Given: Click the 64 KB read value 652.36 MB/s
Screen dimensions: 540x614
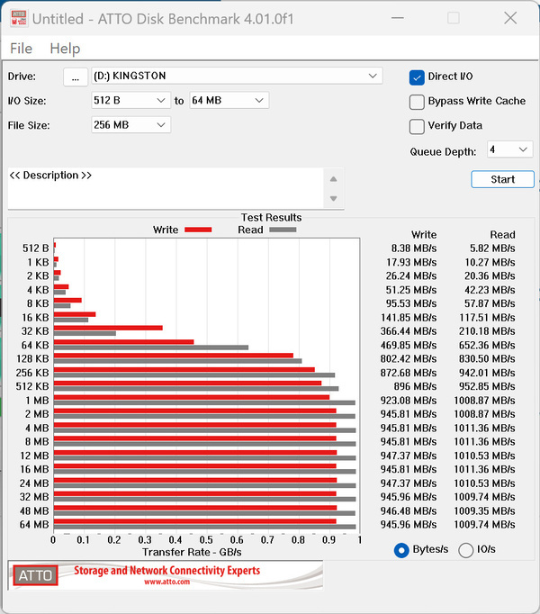Looking at the screenshot, I should (487, 345).
